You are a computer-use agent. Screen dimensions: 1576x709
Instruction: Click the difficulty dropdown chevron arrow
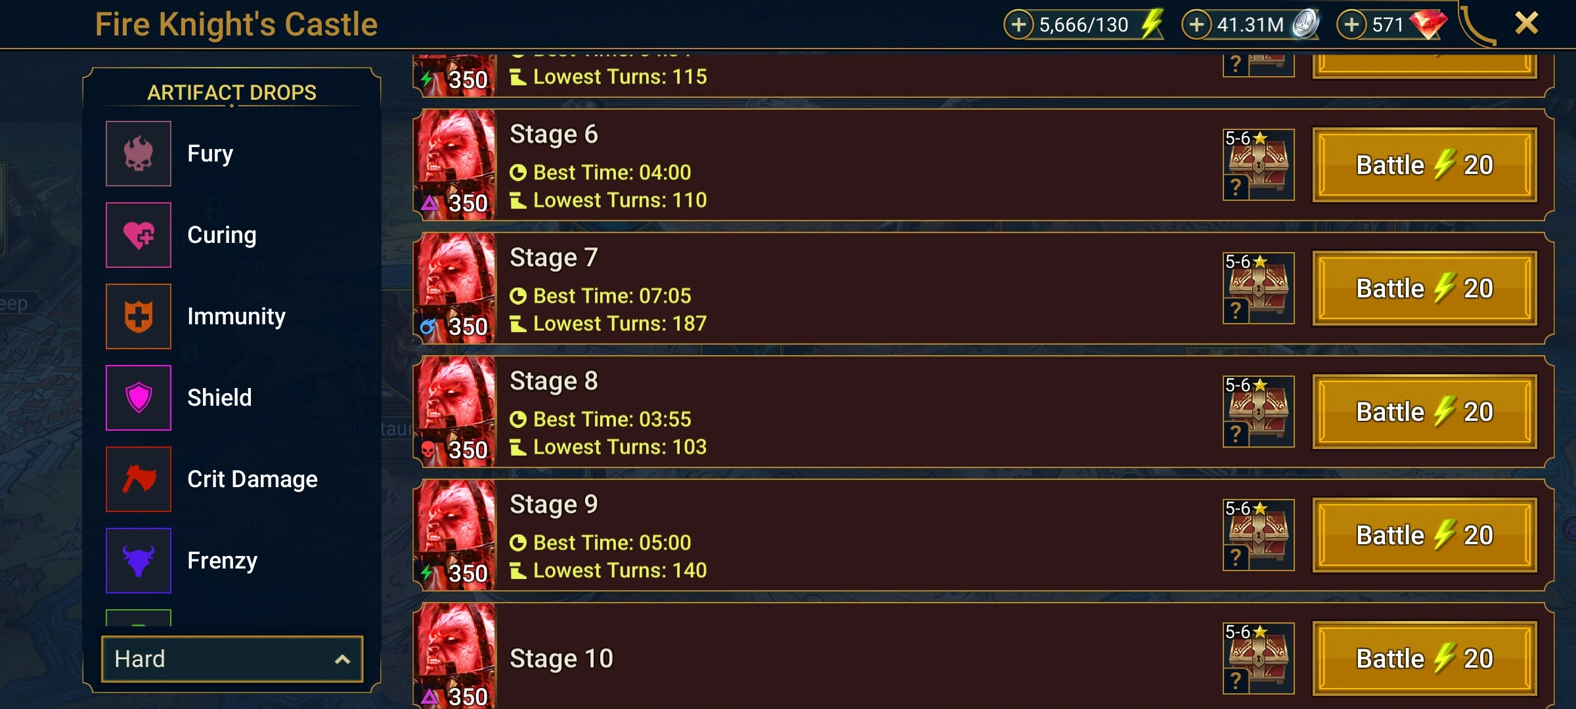pyautogui.click(x=342, y=659)
